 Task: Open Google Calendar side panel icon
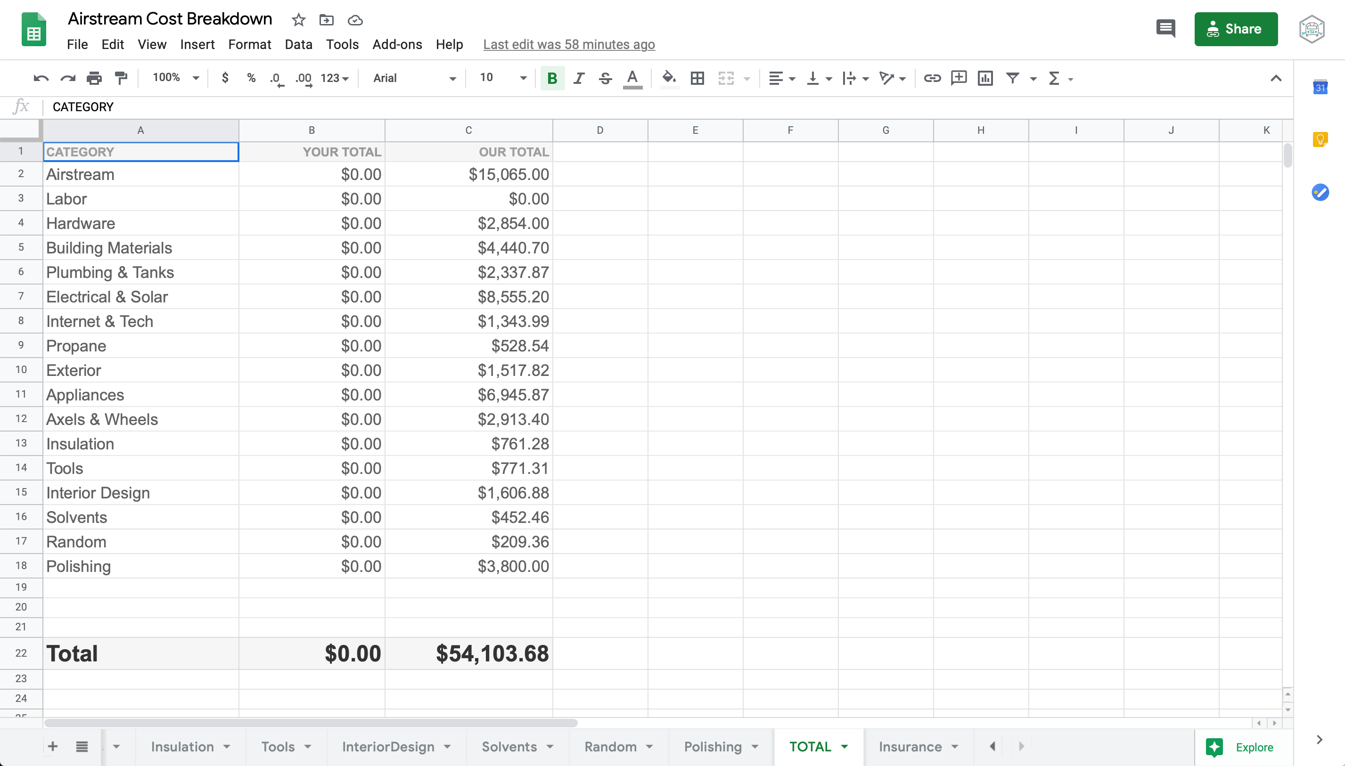click(x=1320, y=87)
